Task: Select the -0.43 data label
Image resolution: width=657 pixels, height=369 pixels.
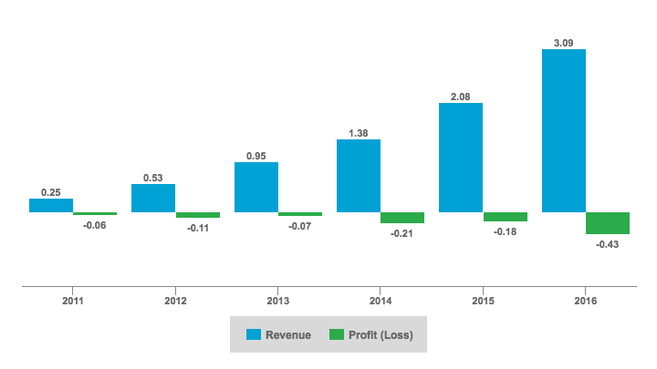Action: pos(607,244)
